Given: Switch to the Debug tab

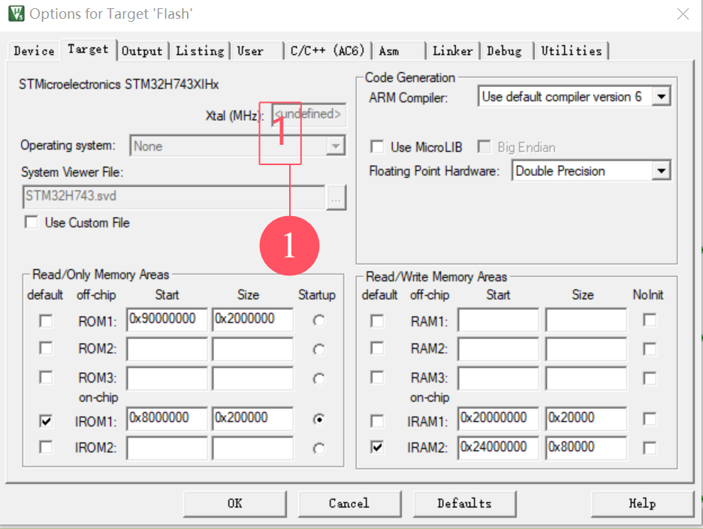Looking at the screenshot, I should click(x=504, y=51).
